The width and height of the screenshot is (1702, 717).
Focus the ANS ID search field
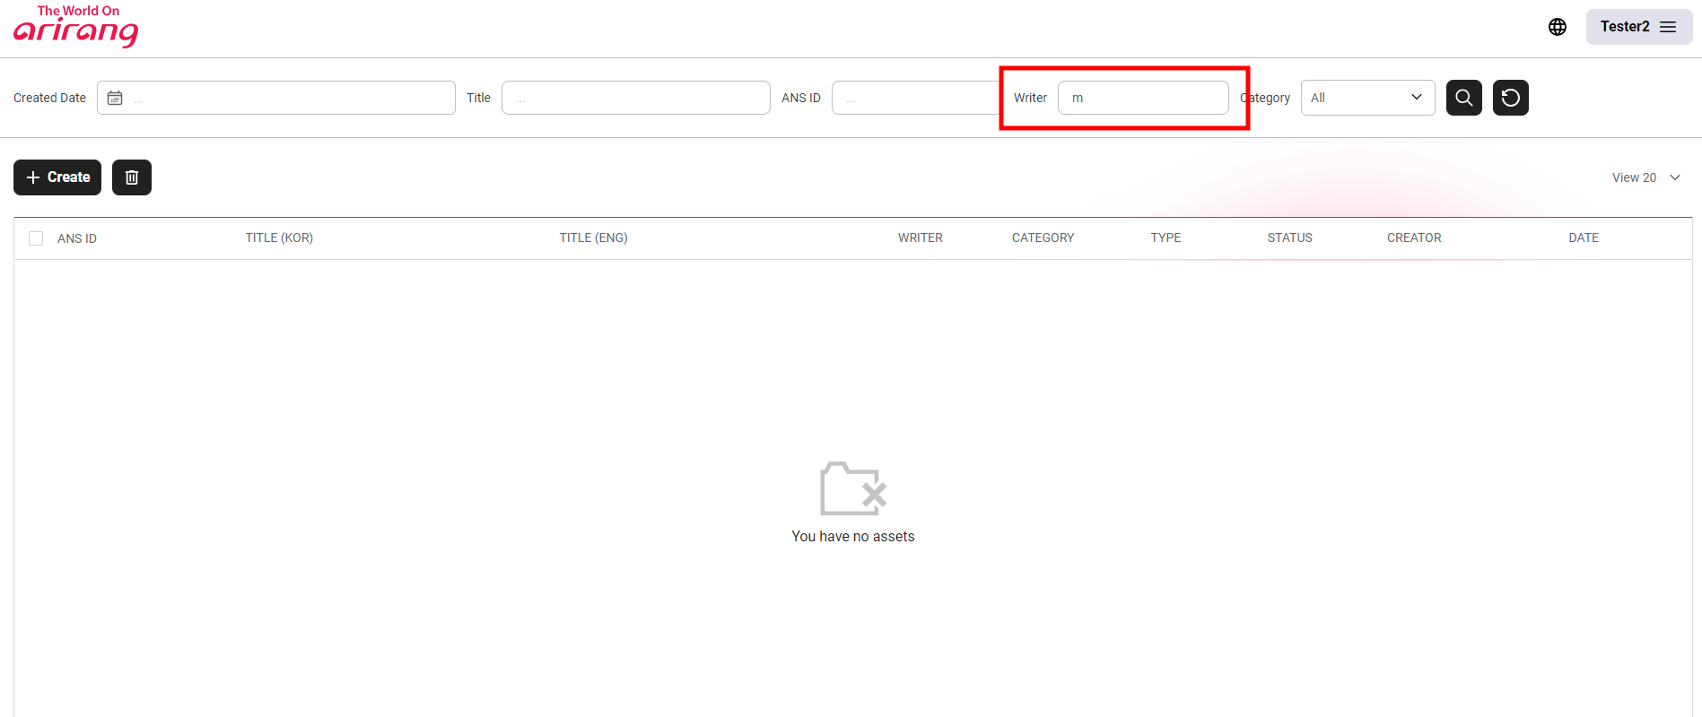pyautogui.click(x=915, y=98)
